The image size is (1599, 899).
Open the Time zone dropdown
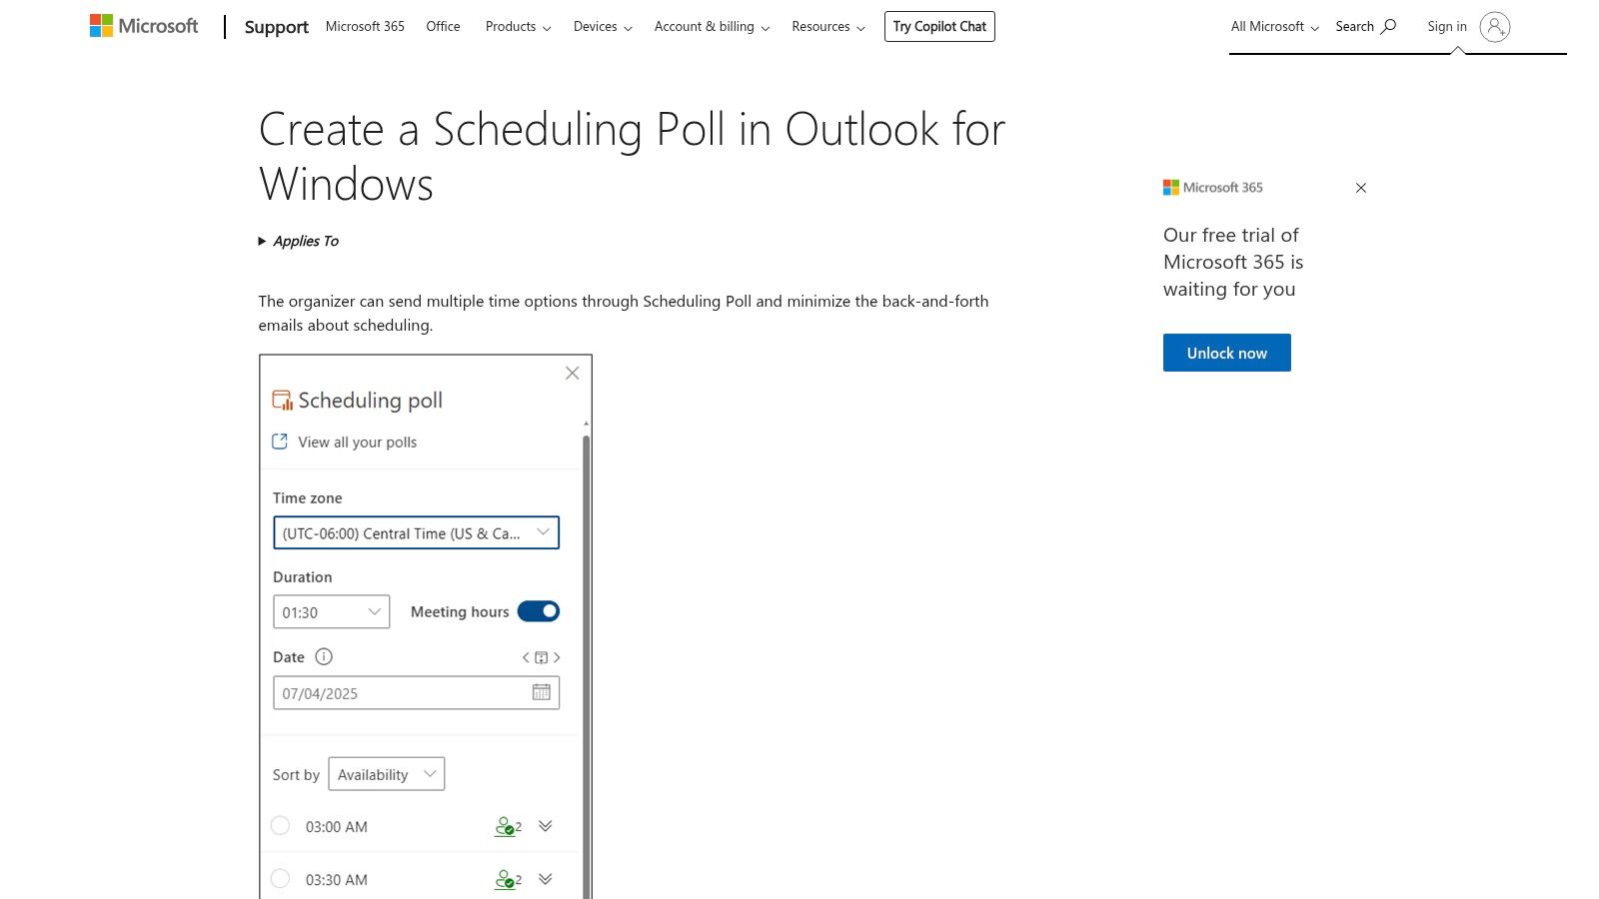[x=416, y=532]
